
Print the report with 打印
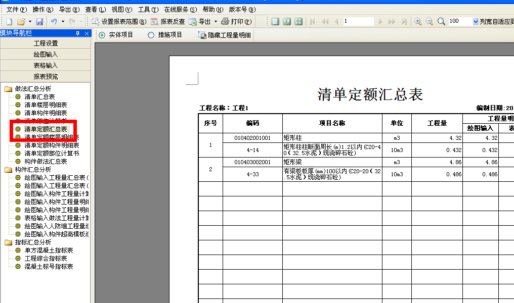click(x=236, y=22)
